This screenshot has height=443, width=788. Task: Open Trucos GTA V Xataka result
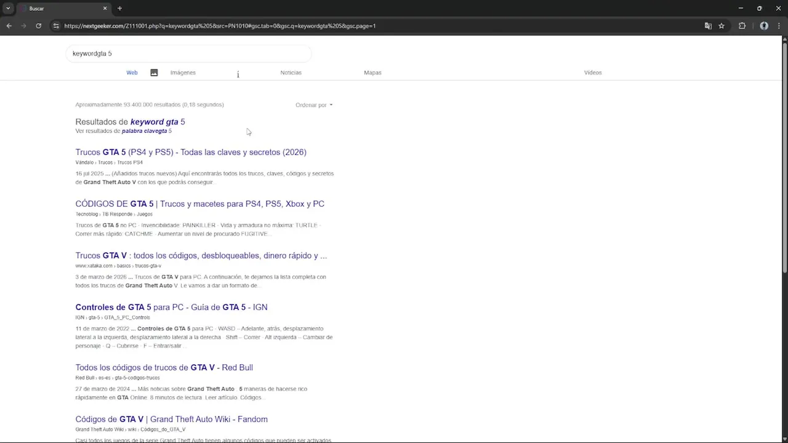pos(201,255)
